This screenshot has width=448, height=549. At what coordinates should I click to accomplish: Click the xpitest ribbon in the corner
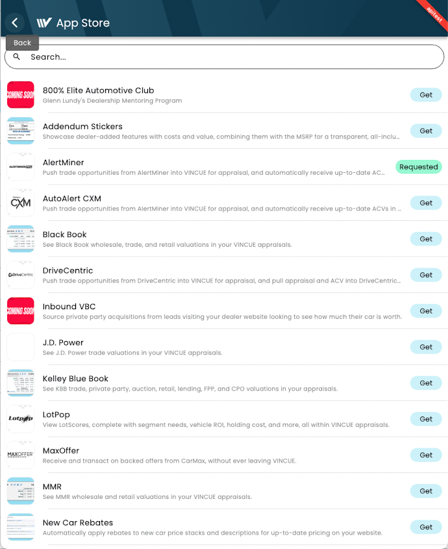coord(434,13)
